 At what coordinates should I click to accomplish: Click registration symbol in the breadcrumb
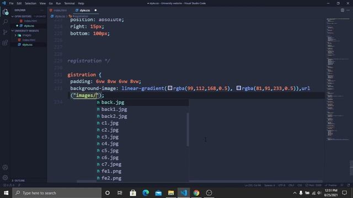pos(78,16)
